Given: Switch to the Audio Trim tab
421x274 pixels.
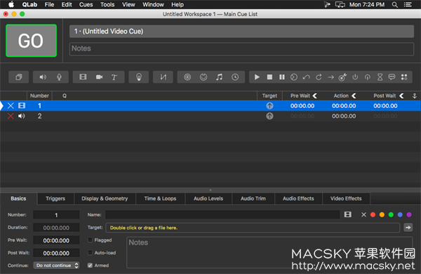Looking at the screenshot, I should pos(253,198).
